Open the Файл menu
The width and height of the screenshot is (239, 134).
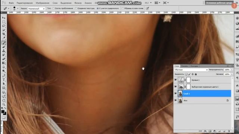(11, 3)
